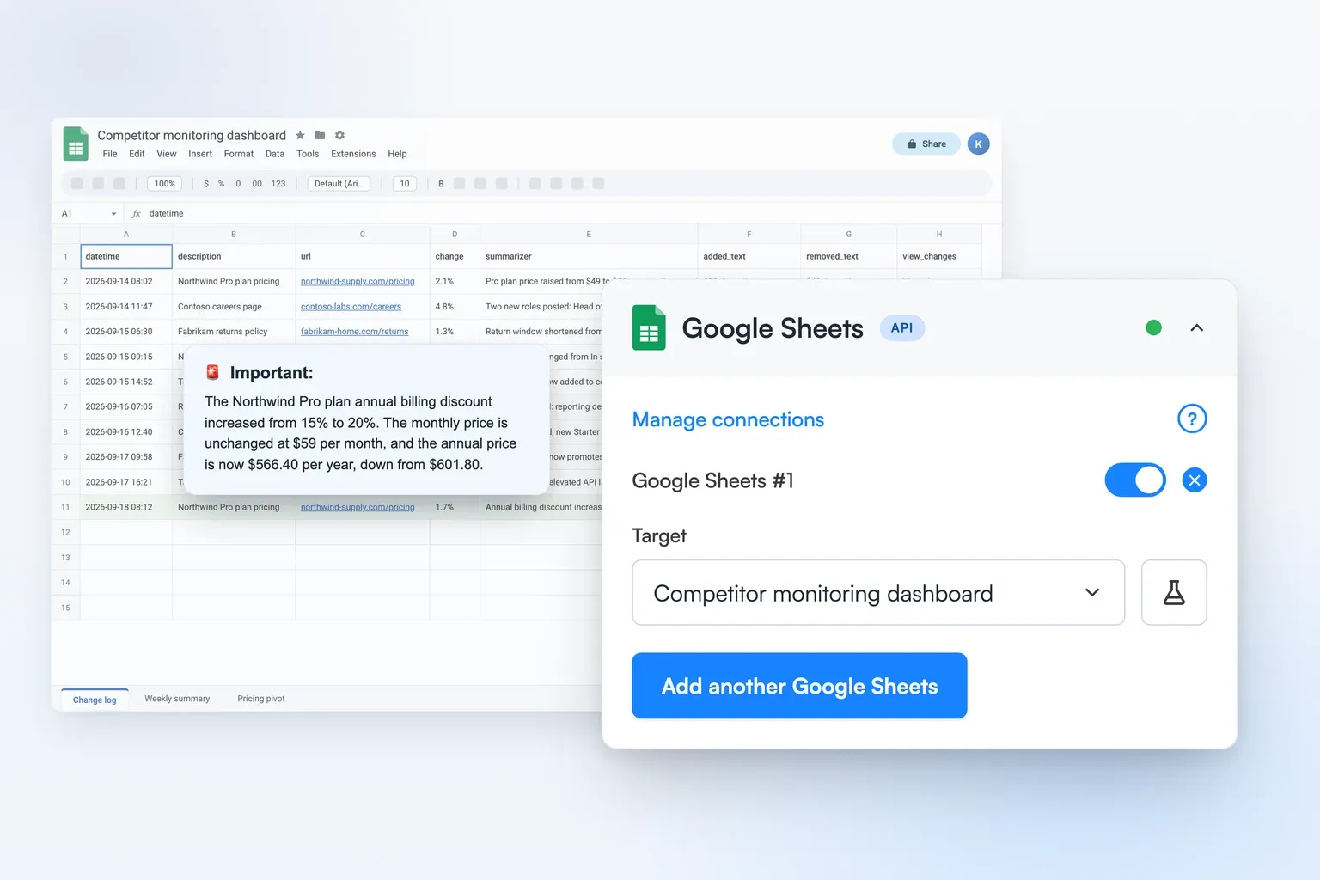This screenshot has height=880, width=1320.
Task: Click the flask test icon next to Target
Action: [1174, 592]
